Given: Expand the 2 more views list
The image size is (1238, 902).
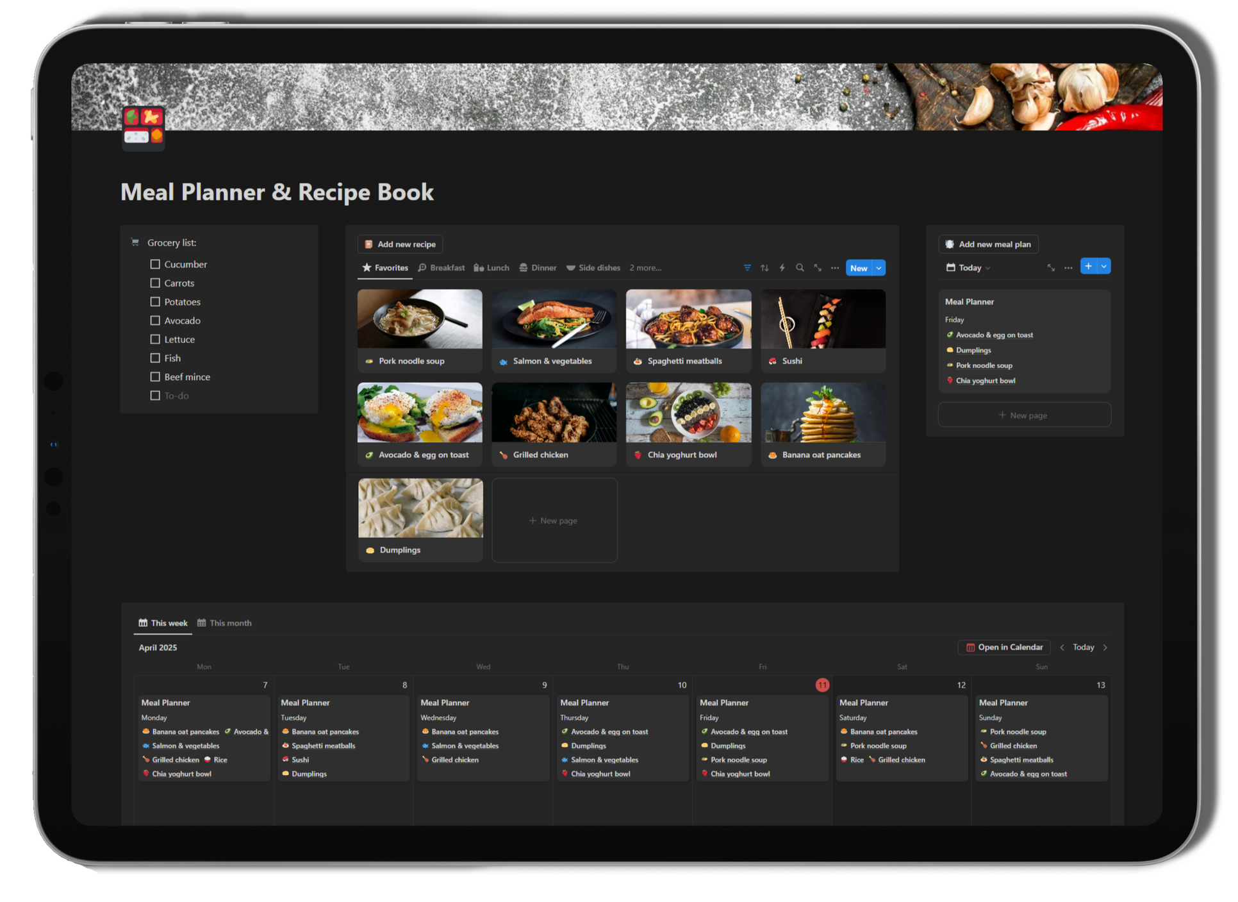Looking at the screenshot, I should [x=645, y=268].
